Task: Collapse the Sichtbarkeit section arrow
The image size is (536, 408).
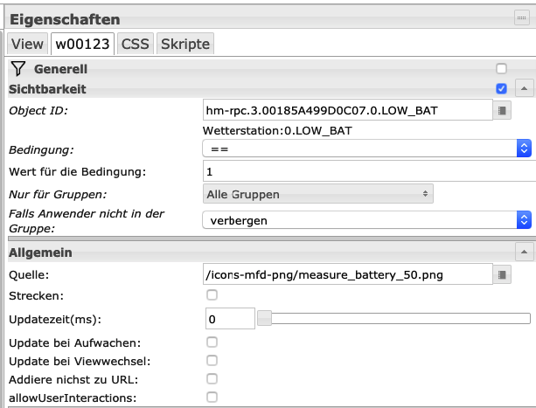Action: coord(524,88)
